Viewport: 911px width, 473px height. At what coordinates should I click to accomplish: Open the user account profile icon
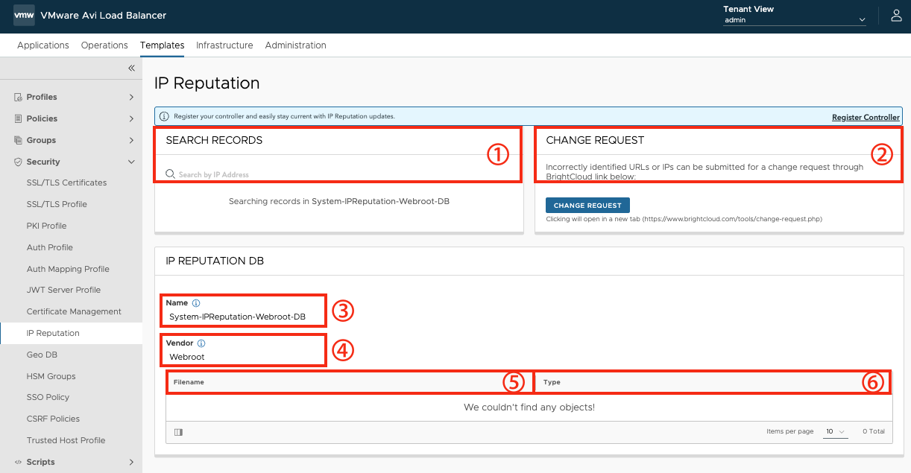[896, 16]
